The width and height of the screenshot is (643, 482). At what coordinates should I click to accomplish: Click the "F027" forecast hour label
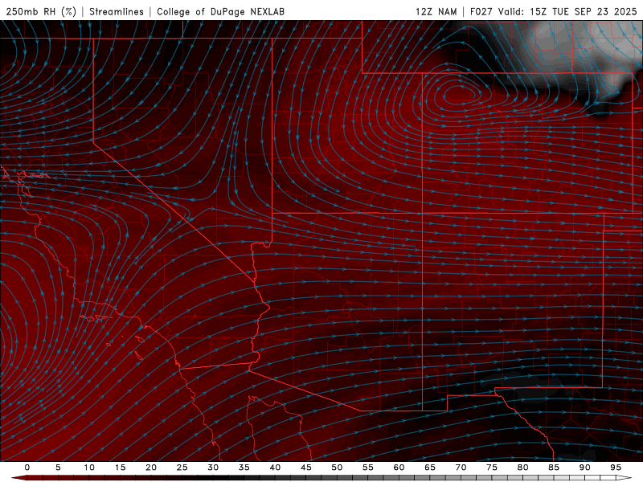pyautogui.click(x=481, y=11)
